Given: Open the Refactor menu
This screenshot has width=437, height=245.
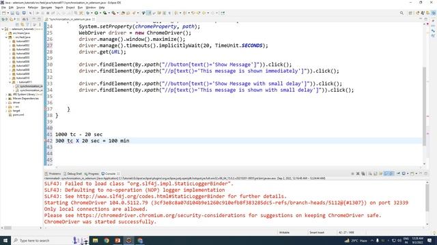Looking at the screenshot, I should tap(33, 7).
